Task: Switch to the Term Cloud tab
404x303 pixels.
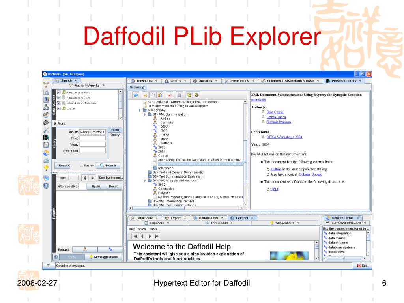Action: tap(219, 223)
